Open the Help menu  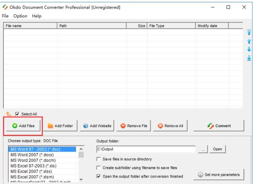click(x=36, y=16)
